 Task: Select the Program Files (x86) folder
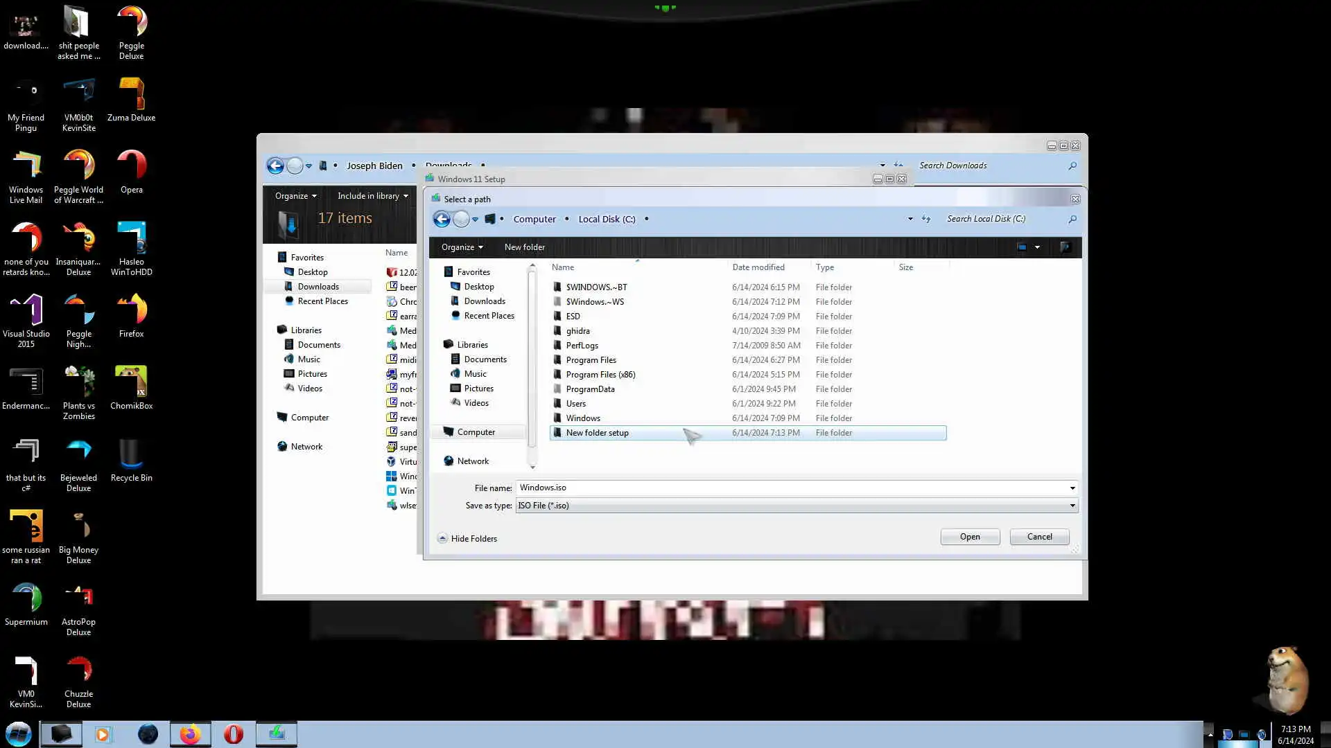click(x=600, y=375)
